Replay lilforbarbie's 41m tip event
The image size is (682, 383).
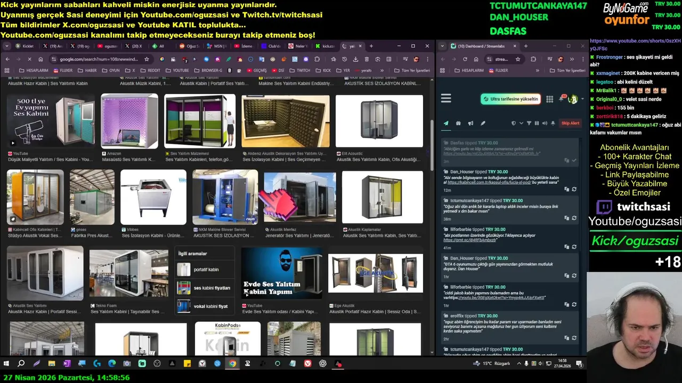click(x=574, y=246)
